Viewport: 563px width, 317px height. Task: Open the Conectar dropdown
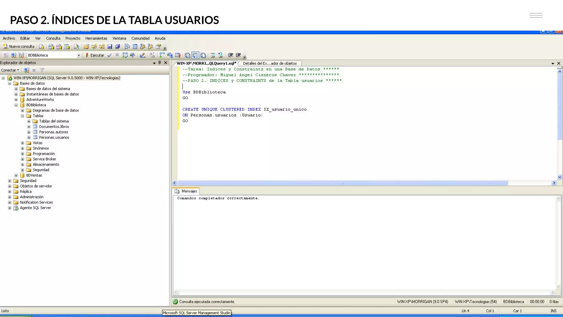(x=10, y=70)
